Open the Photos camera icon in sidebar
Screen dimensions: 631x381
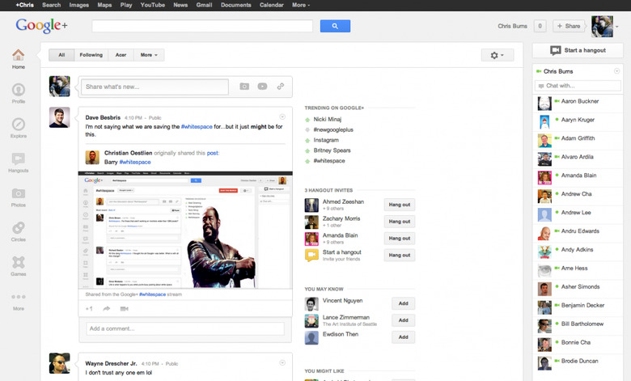[x=18, y=193]
